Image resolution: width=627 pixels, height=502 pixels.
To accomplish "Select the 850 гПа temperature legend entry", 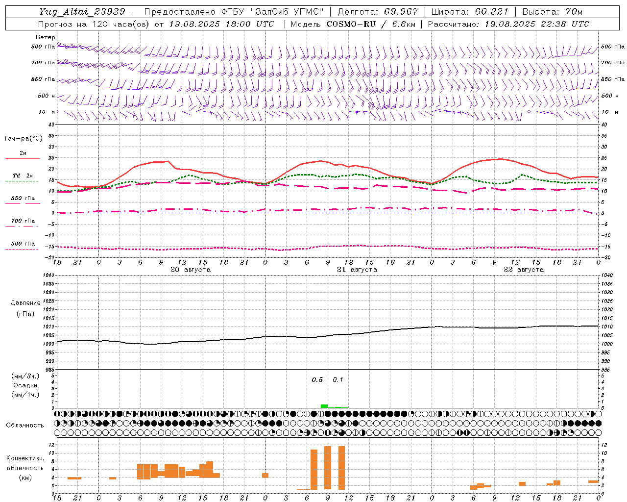I will click(23, 199).
